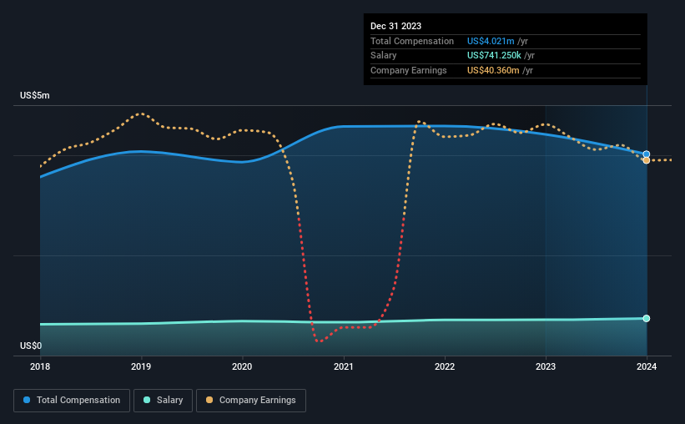Click the blue Total Compensation data point at 2024
This screenshot has width=685, height=424.
point(647,154)
